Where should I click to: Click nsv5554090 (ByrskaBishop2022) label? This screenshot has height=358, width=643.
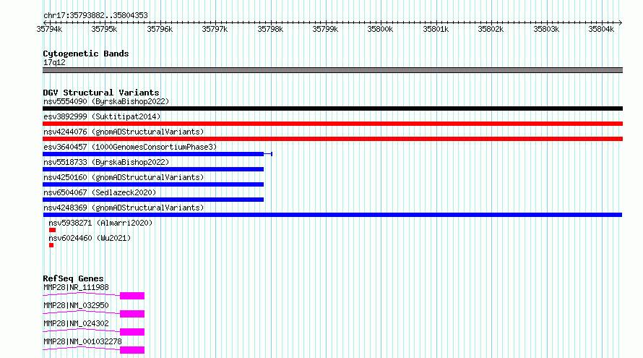tap(106, 102)
